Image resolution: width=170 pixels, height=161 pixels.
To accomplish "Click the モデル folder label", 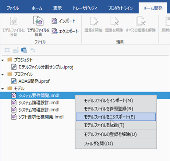I will [19, 89].
